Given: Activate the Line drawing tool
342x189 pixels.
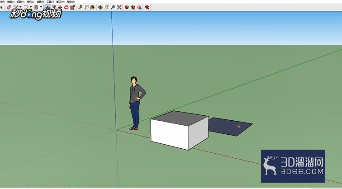Looking at the screenshot, I should coord(15,7).
